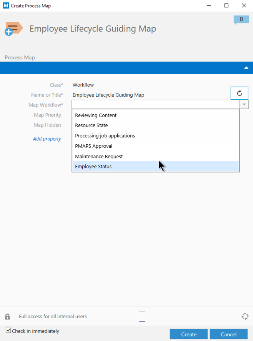The image size is (253, 341).
Task: Close the Create Process Map window
Action: (244, 6)
